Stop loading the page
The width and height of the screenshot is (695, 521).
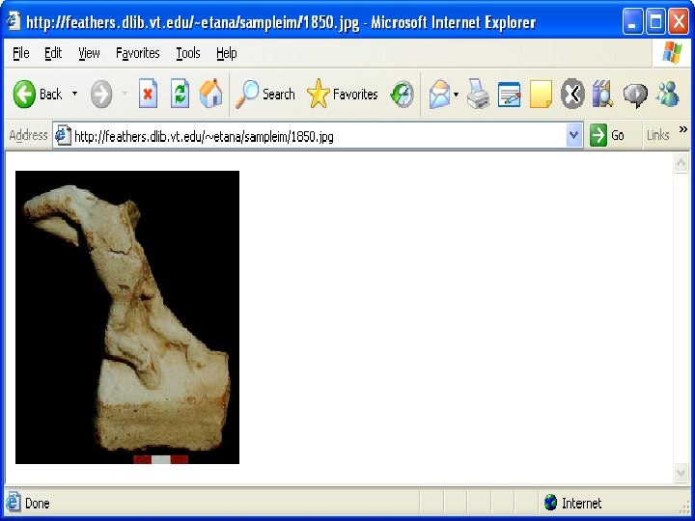pyautogui.click(x=148, y=94)
